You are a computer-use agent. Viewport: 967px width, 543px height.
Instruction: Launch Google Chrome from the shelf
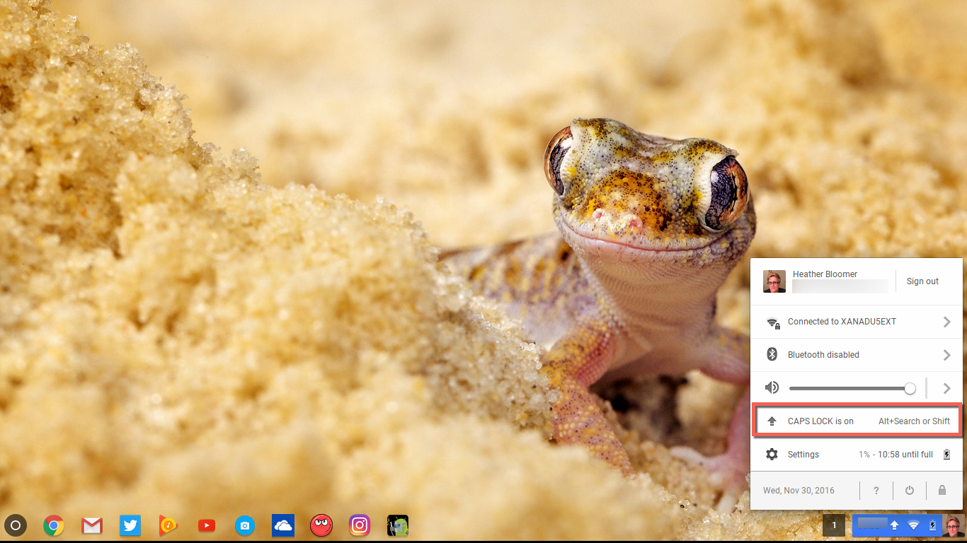tap(54, 525)
